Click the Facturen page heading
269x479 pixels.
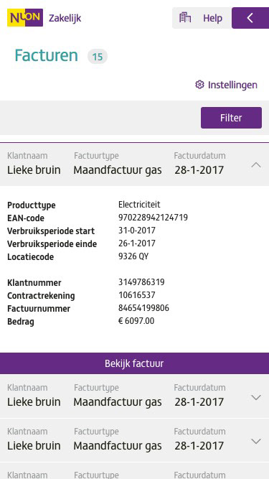point(46,55)
